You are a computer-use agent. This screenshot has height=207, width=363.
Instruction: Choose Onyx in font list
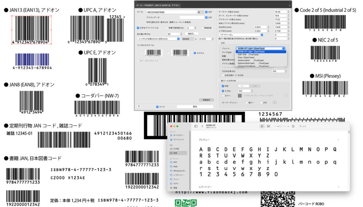[x=261, y=57]
